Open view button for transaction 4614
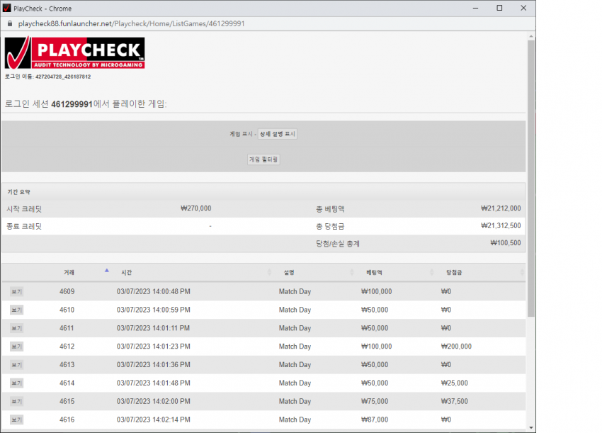This screenshot has height=433, width=602. coord(16,383)
